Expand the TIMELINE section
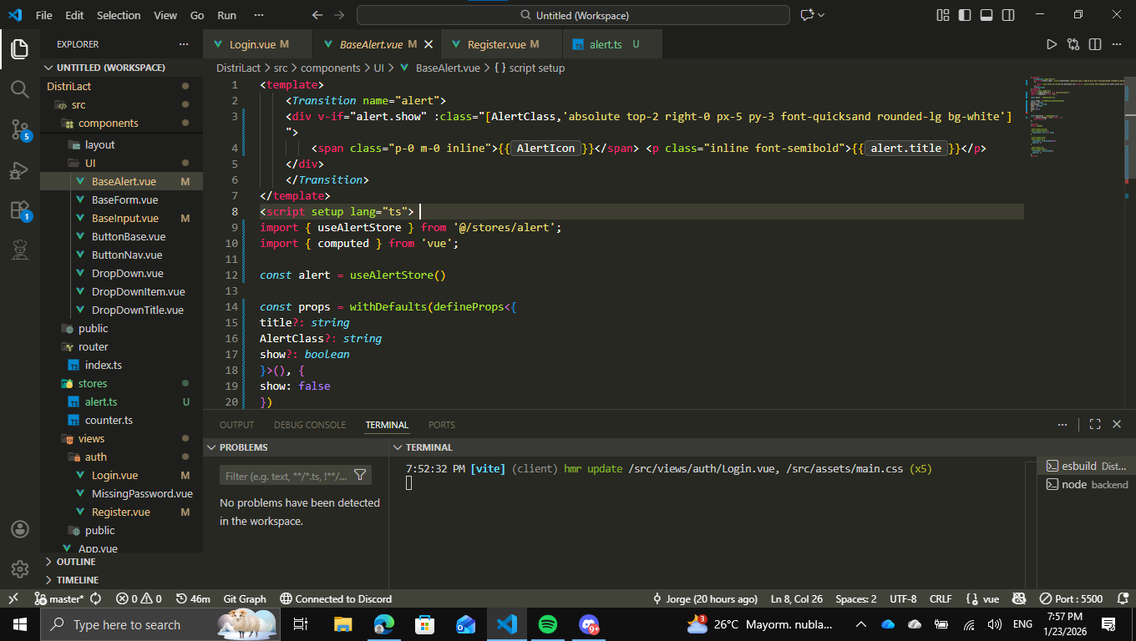This screenshot has height=641, width=1136. tap(77, 579)
